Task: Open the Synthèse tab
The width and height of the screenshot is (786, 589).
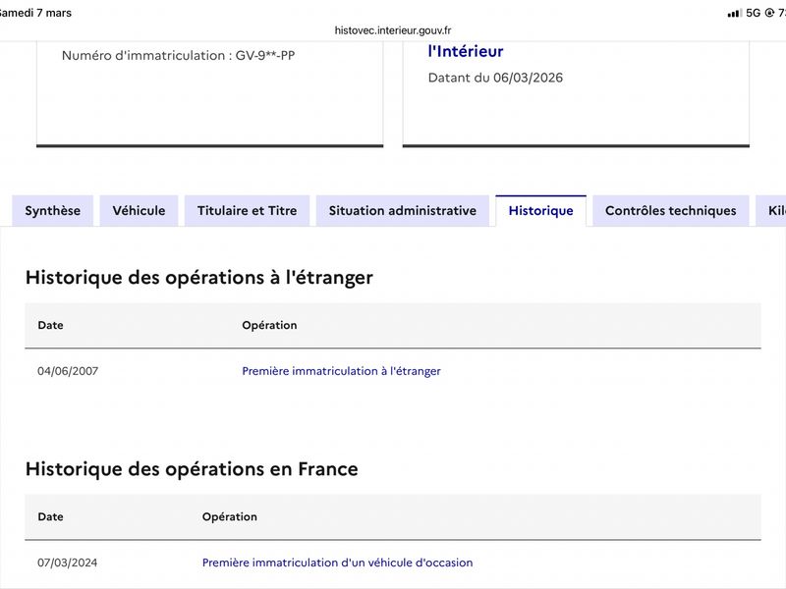Action: 53,211
